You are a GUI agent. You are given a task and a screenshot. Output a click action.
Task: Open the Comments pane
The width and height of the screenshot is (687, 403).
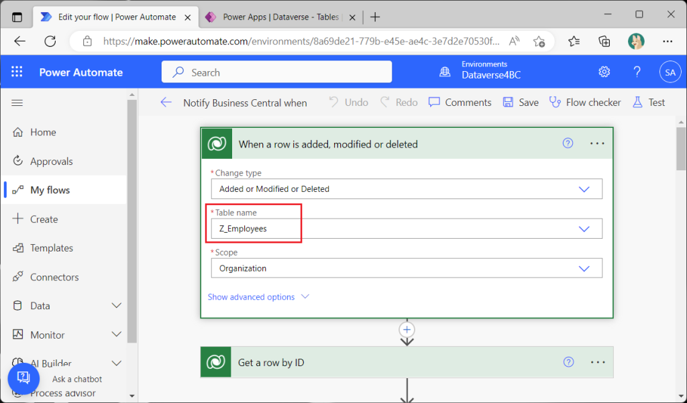tap(460, 103)
